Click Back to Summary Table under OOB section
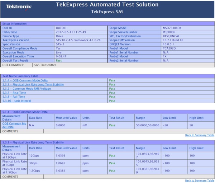Viewport: 215px width, 183px height. 200,135
